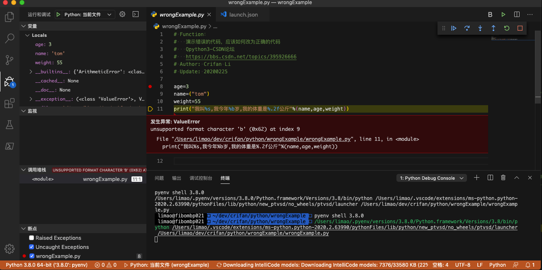The height and width of the screenshot is (270, 542).
Task: Open the Test flask view
Action: click(9, 124)
